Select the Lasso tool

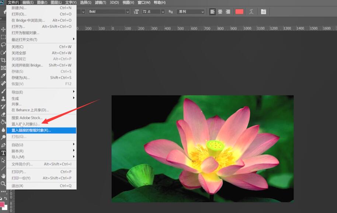coord(3,45)
